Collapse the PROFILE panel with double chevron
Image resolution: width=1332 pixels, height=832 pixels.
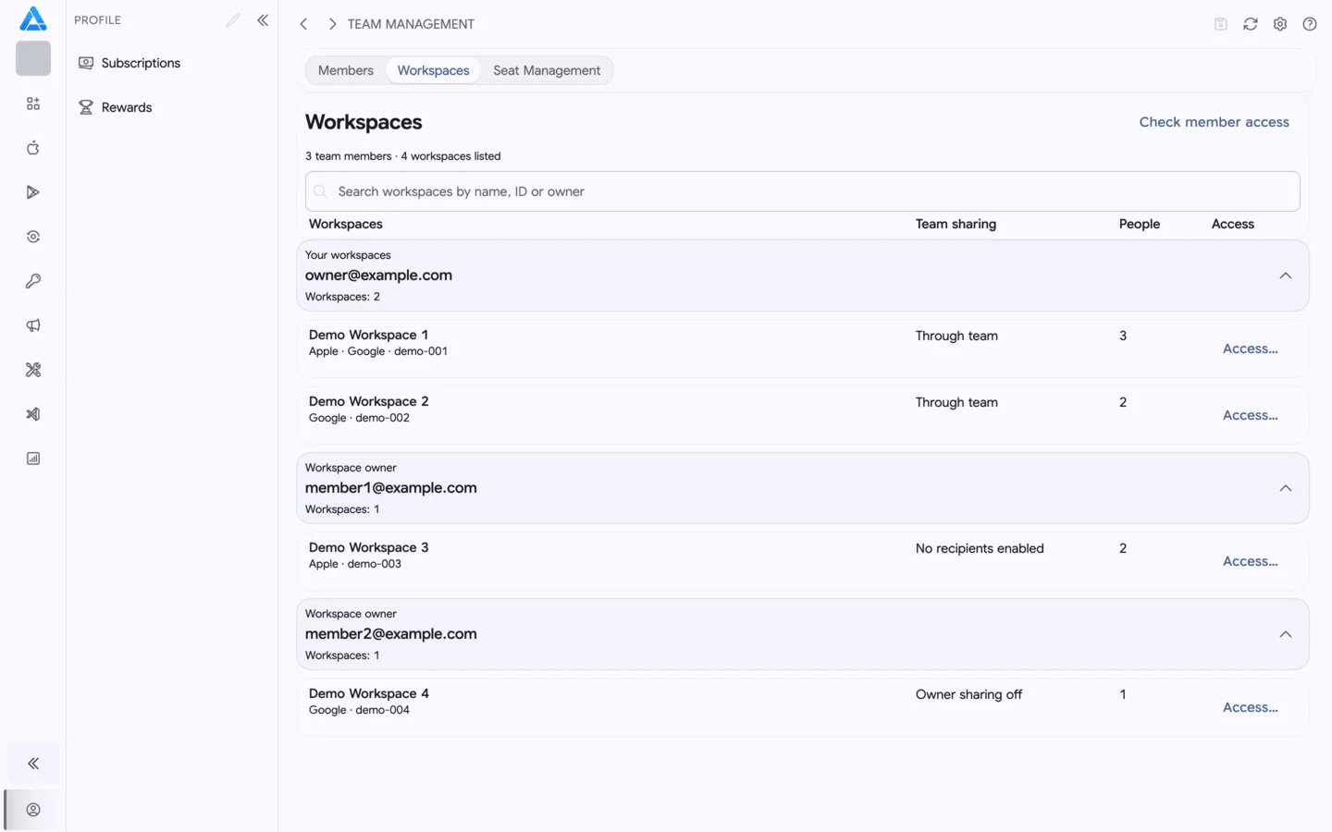(x=263, y=20)
